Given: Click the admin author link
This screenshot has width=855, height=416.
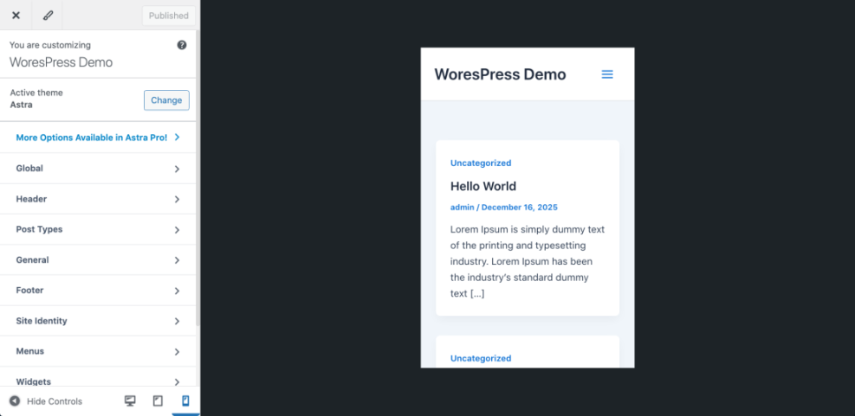Looking at the screenshot, I should point(462,208).
